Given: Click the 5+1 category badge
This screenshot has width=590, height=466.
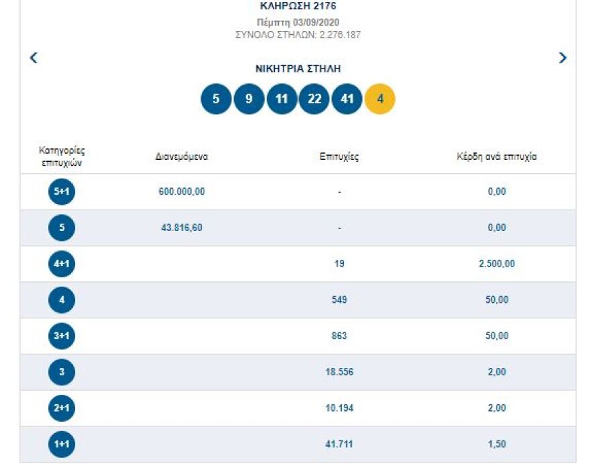Looking at the screenshot, I should [x=61, y=192].
